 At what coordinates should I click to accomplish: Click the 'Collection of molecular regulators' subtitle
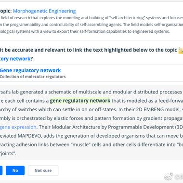point(33,77)
